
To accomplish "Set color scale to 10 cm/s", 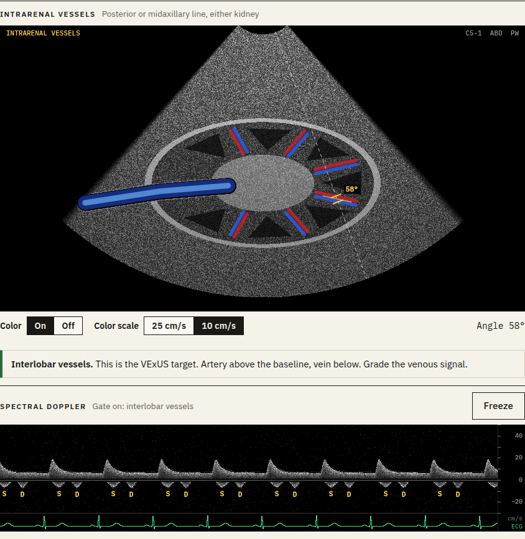I will pos(219,326).
